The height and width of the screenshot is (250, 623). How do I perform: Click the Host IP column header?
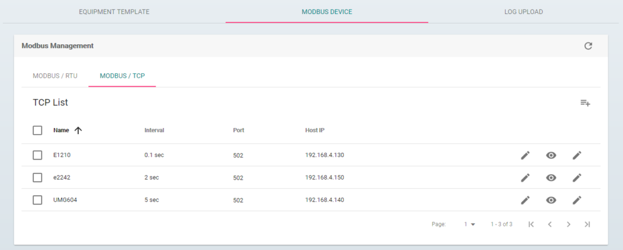[x=316, y=130]
